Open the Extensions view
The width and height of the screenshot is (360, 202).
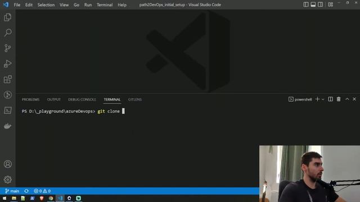pyautogui.click(x=7, y=79)
